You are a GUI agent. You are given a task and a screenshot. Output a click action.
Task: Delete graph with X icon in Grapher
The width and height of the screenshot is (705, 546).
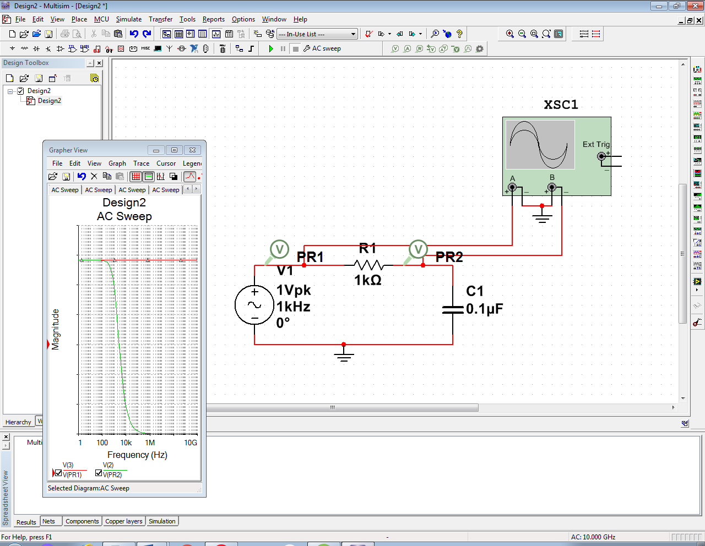tap(94, 176)
